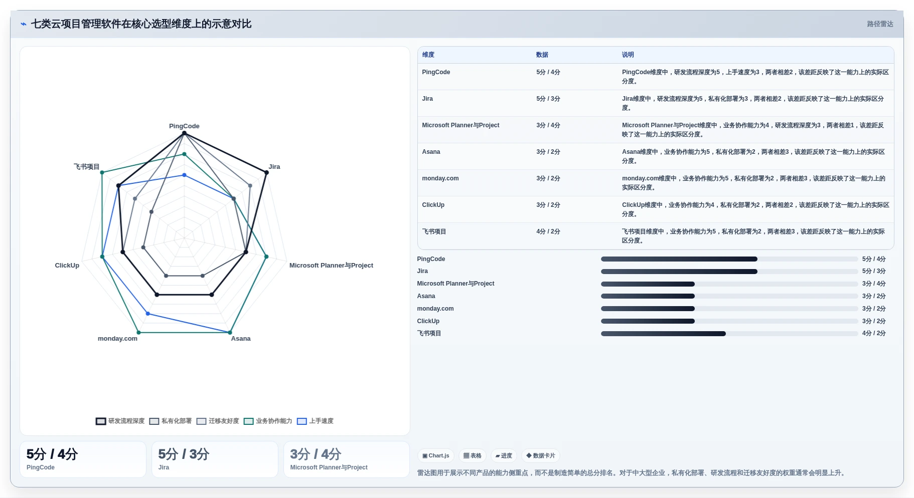Toggle the 私有化部署 legend swatch

pyautogui.click(x=154, y=421)
